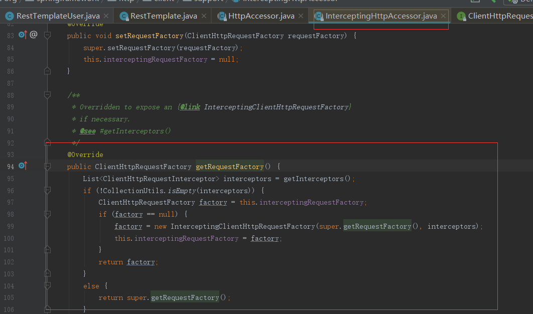
Task: Click the Javadoc fold end marker at line 92
Action: [x=48, y=142]
